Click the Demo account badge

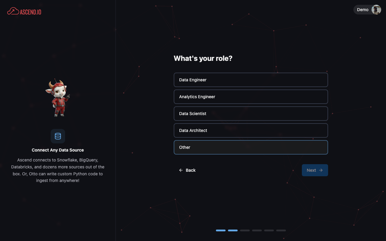[362, 10]
